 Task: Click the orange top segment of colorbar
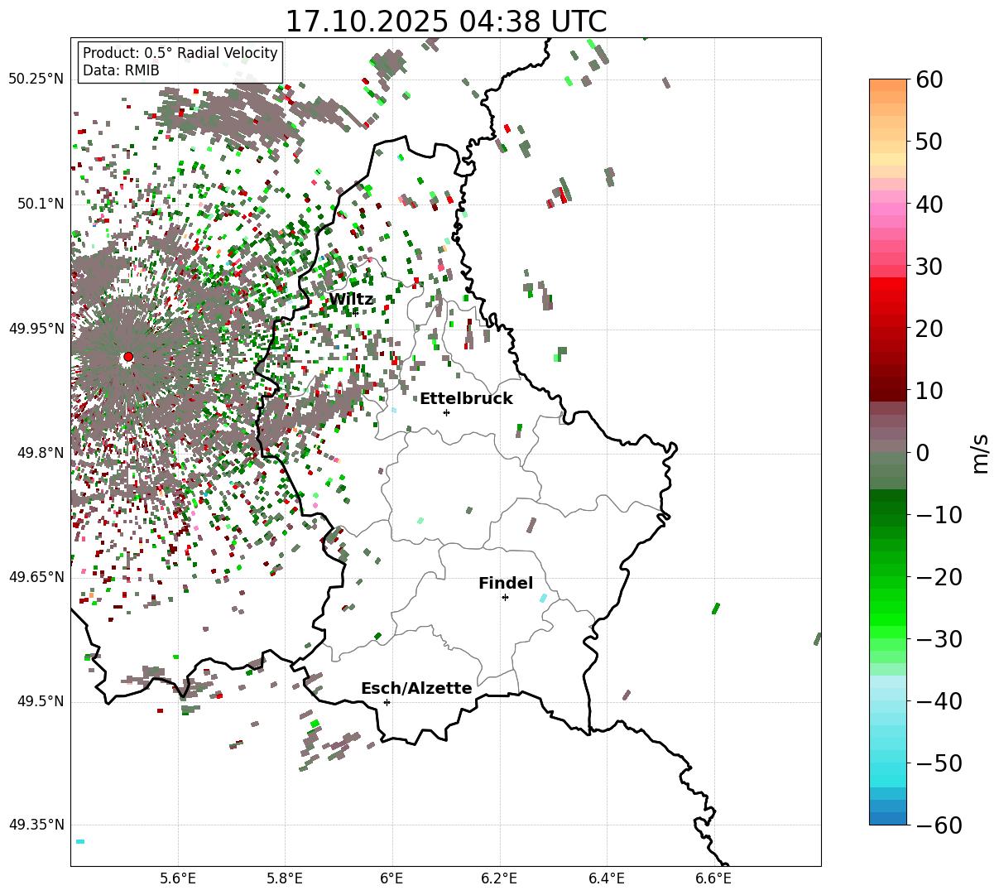point(888,85)
